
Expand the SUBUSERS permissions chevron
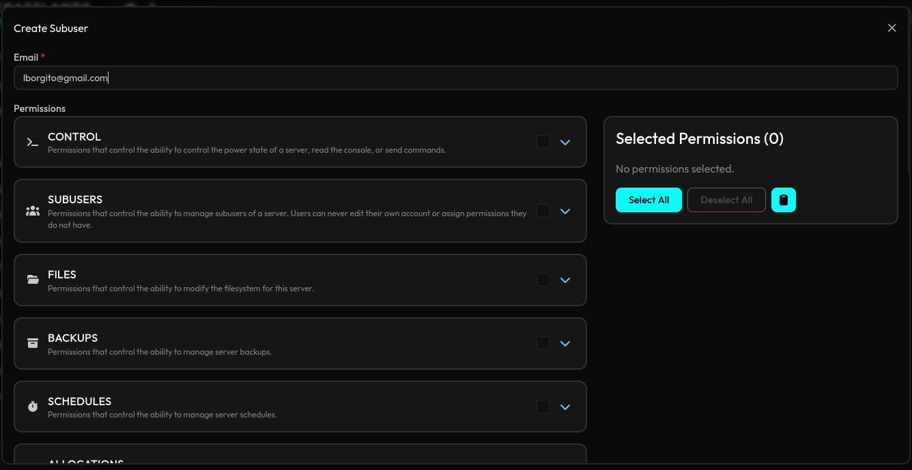tap(565, 211)
